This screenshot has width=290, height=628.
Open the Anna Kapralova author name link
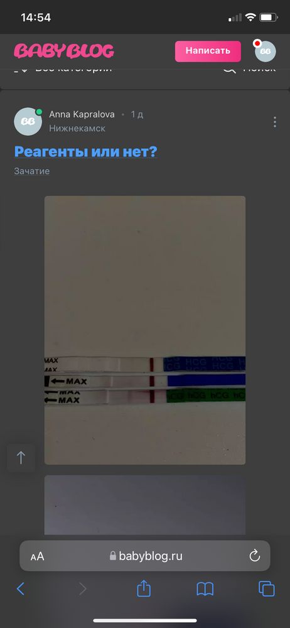click(x=82, y=114)
